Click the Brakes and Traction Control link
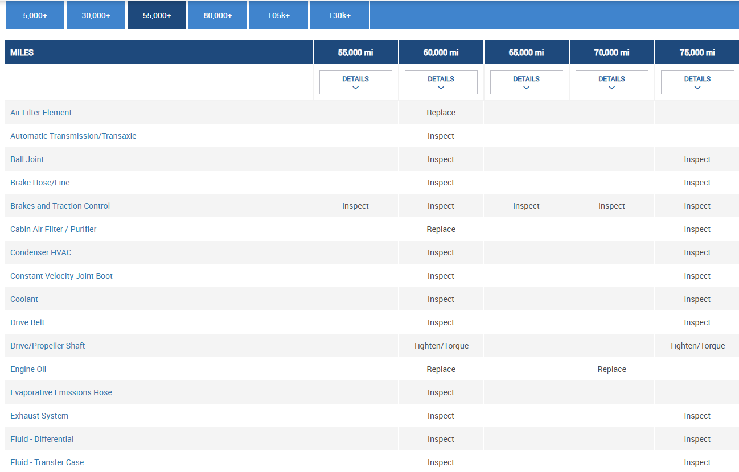Viewport: 739px width, 472px height. tap(60, 206)
